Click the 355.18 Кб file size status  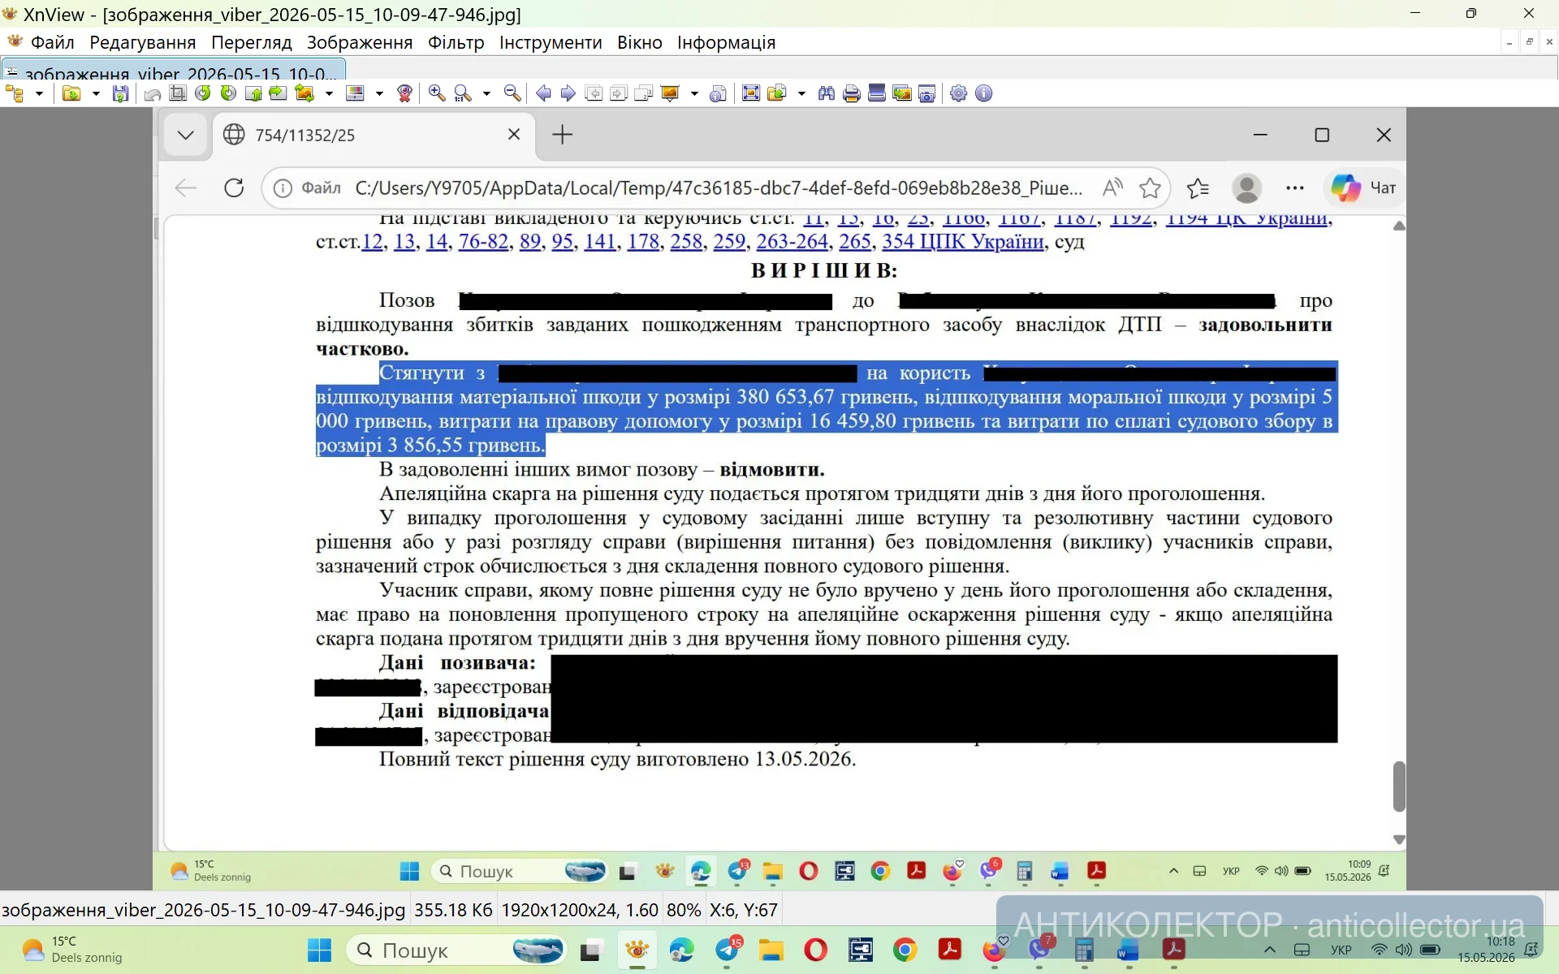coord(453,910)
